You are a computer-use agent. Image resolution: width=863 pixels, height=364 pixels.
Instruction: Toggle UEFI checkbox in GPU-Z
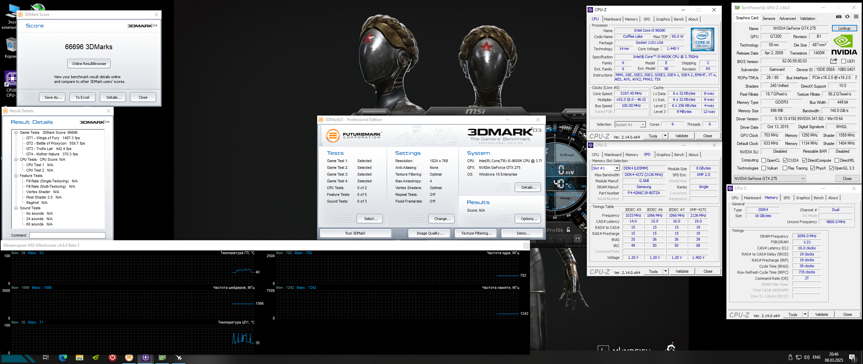pos(843,61)
